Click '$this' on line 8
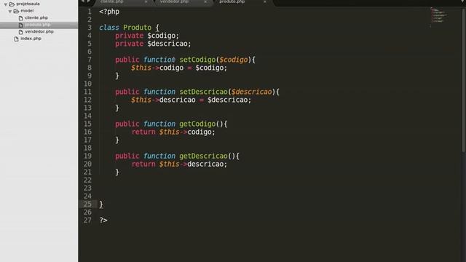The image size is (466, 262). click(141, 68)
